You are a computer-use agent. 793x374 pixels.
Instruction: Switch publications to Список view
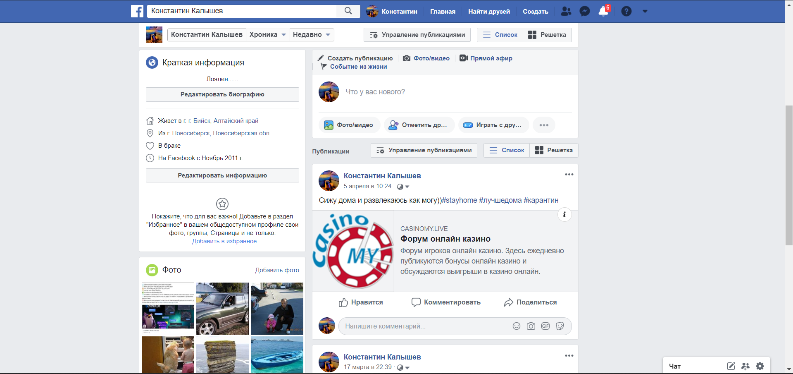[507, 150]
